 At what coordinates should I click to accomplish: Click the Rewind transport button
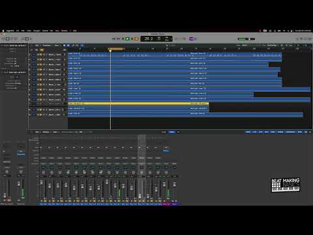113,39
